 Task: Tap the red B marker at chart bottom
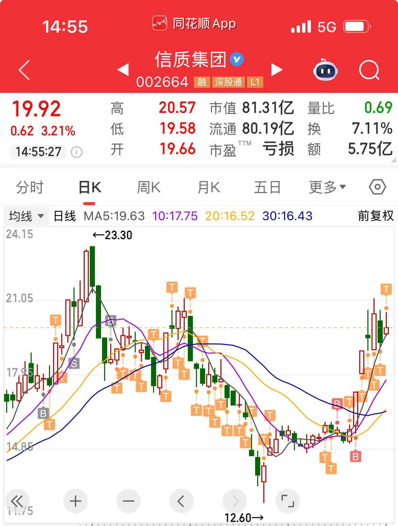(355, 456)
